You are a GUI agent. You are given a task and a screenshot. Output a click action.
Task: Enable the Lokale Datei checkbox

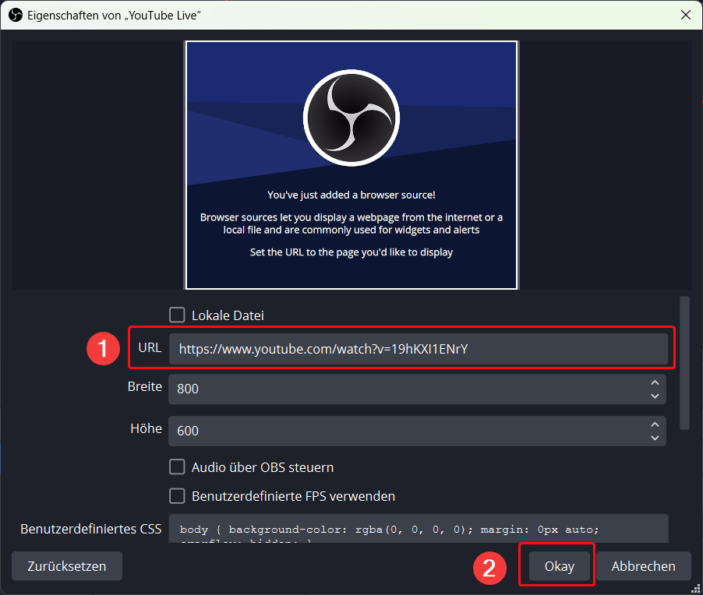177,315
